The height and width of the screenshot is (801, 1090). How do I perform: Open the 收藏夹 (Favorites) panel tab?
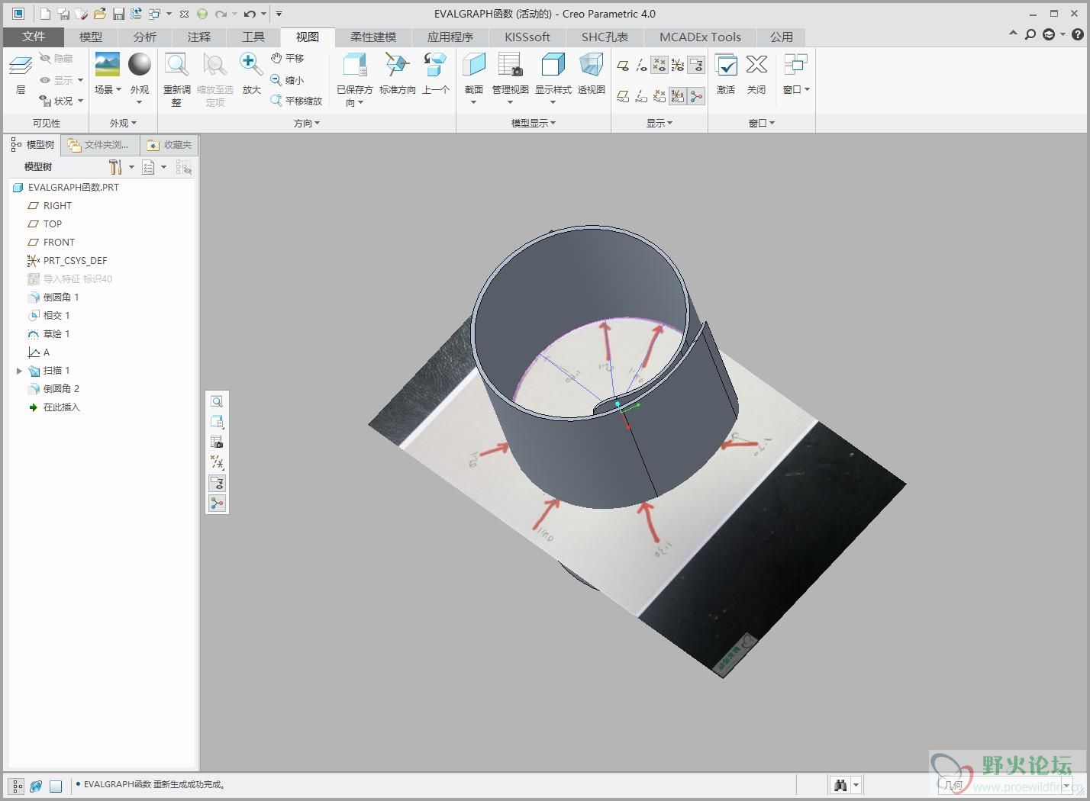tap(170, 145)
